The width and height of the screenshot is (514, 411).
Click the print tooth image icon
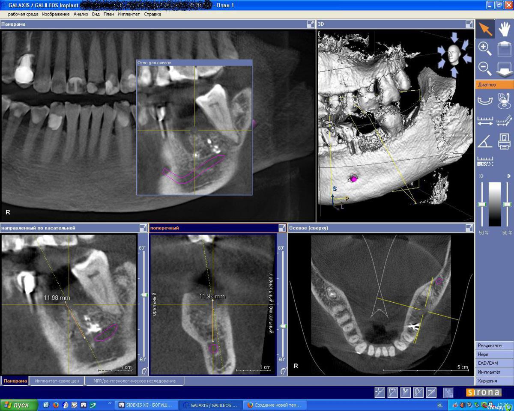[504, 141]
